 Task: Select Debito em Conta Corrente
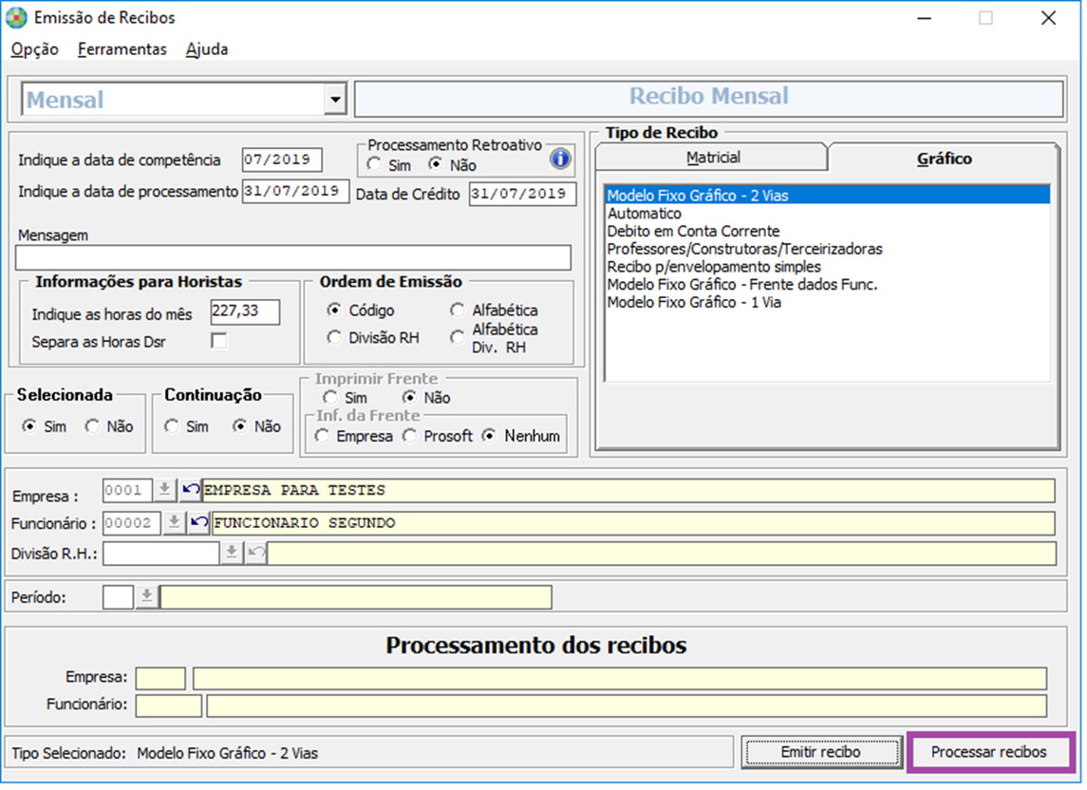point(828,231)
